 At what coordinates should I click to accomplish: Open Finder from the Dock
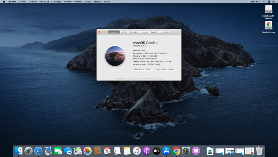[19, 151]
